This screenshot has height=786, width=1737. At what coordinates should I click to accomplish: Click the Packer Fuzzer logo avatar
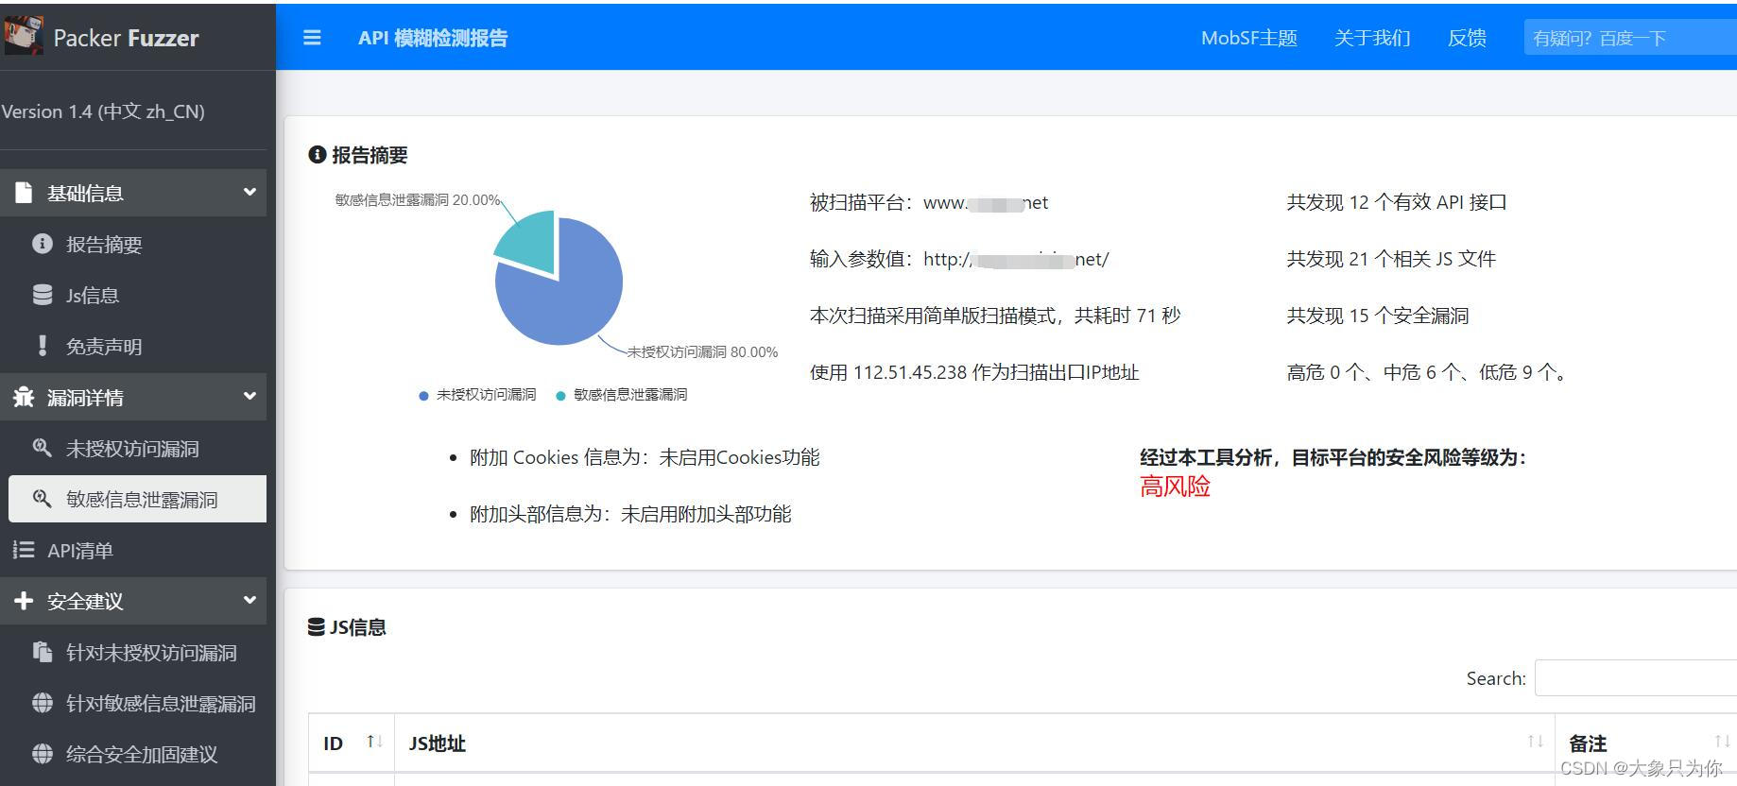(23, 36)
